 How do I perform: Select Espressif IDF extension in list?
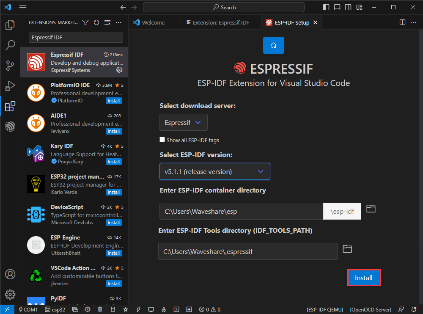(x=74, y=62)
